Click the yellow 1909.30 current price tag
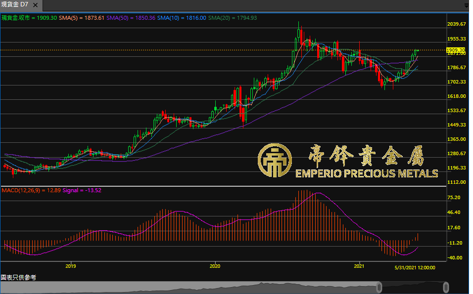This screenshot has width=473, height=294. [x=456, y=50]
